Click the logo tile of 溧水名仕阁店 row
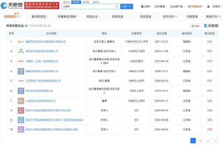Image resolution: width=223 pixels, height=146 pixels. pyautogui.click(x=21, y=110)
